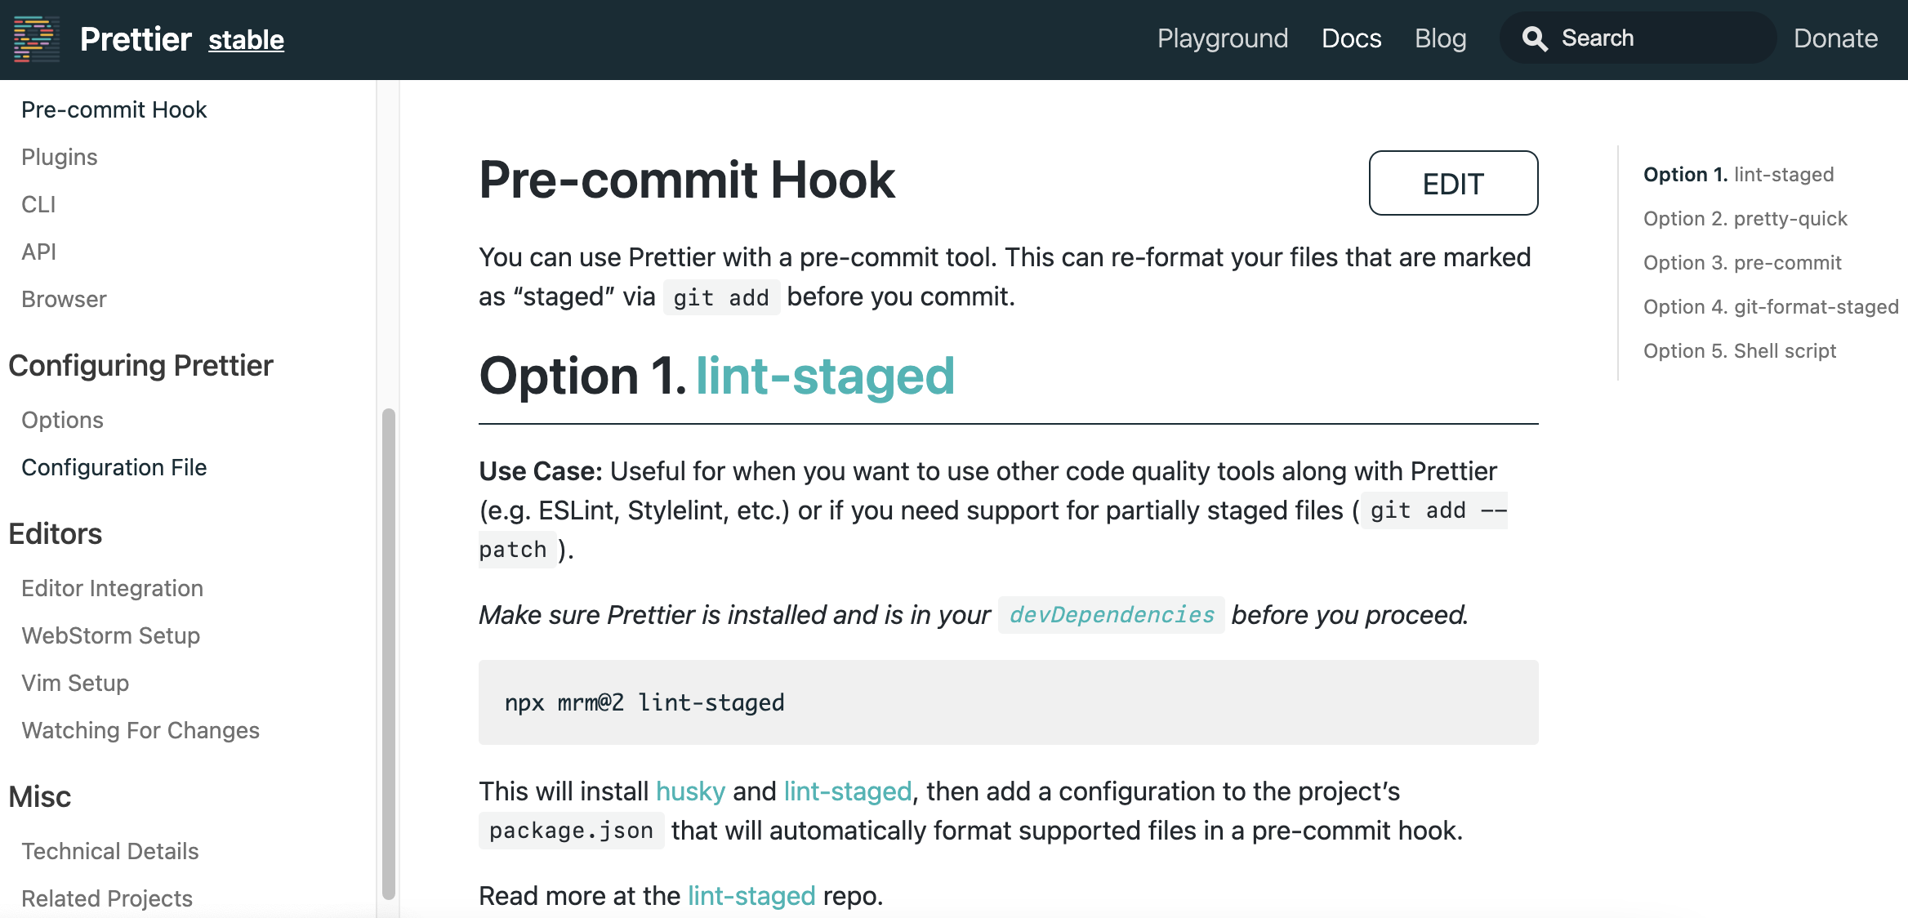
Task: Jump to Option 2. pretty-quick
Action: [1745, 219]
